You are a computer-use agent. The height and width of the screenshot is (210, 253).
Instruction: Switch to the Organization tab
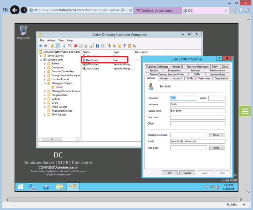[221, 78]
